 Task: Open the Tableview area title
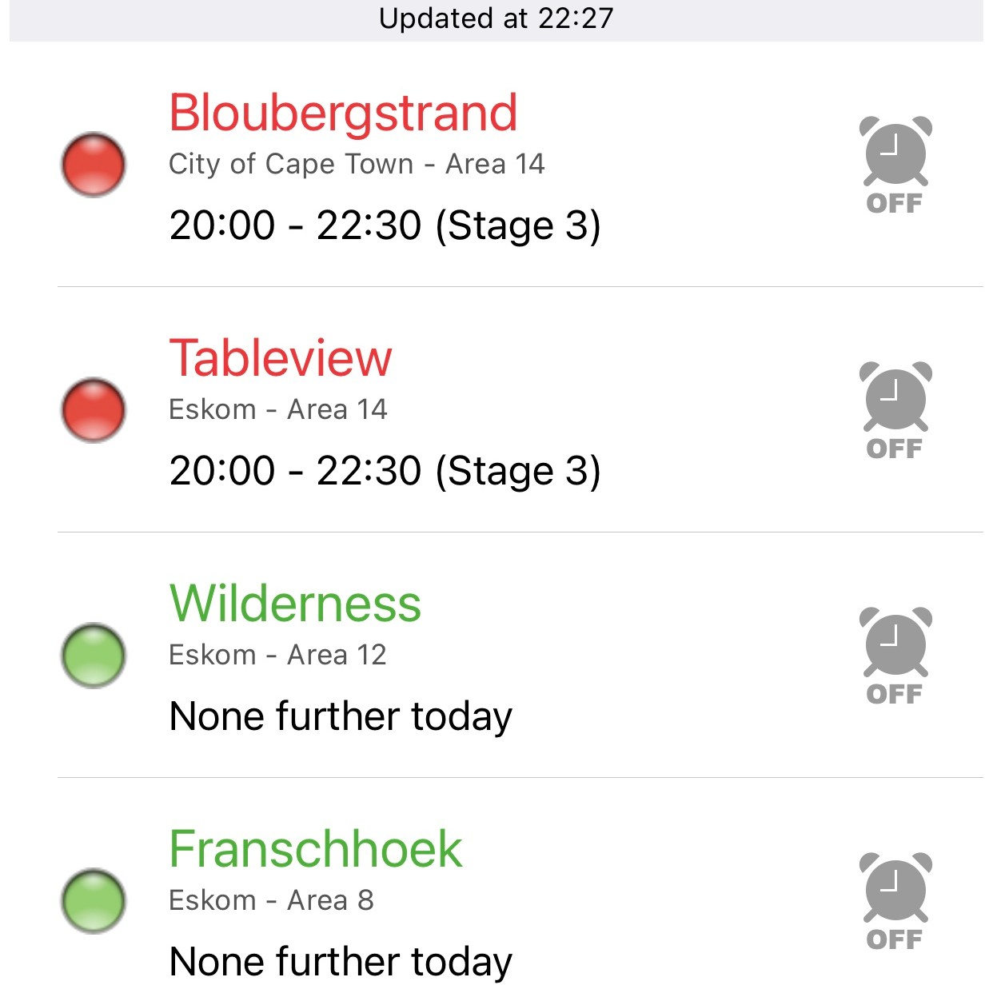[281, 358]
